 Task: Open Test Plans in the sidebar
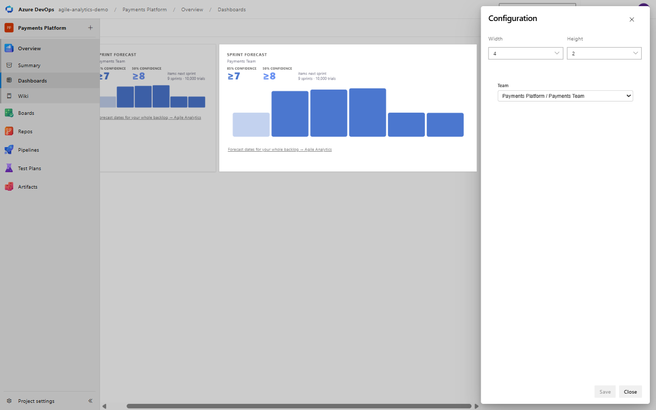[x=50, y=168]
